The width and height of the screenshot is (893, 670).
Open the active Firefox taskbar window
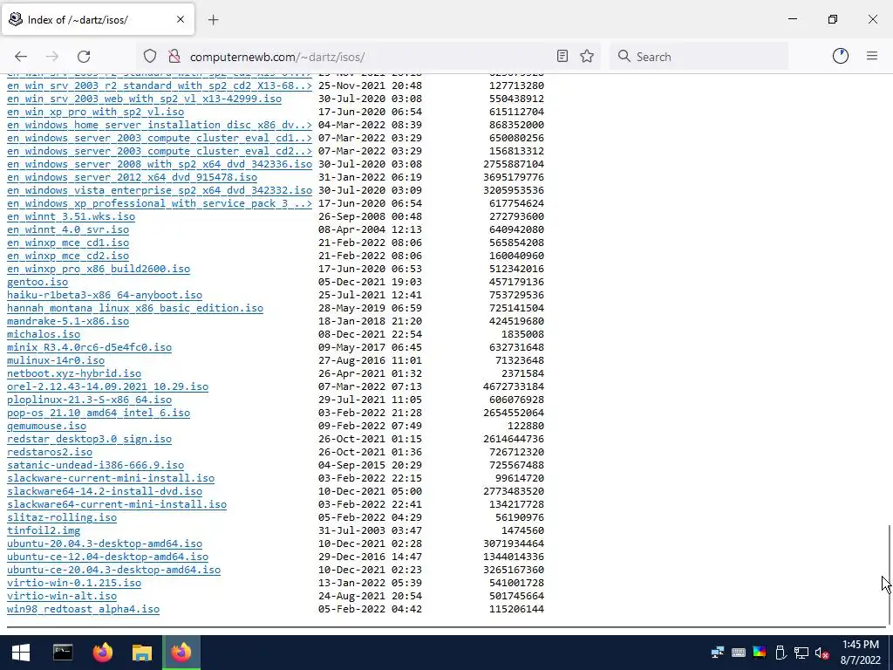(x=181, y=653)
